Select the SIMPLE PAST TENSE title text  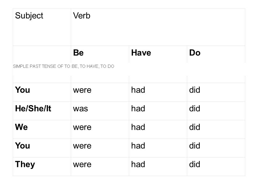[x=63, y=66]
